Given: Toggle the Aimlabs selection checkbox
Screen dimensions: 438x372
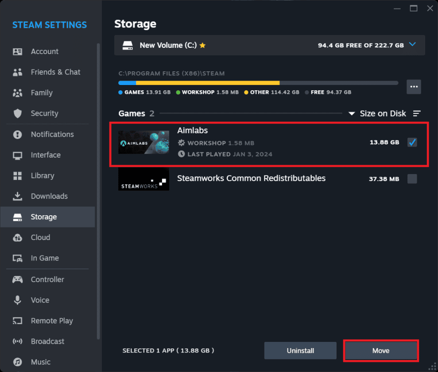Looking at the screenshot, I should [412, 142].
